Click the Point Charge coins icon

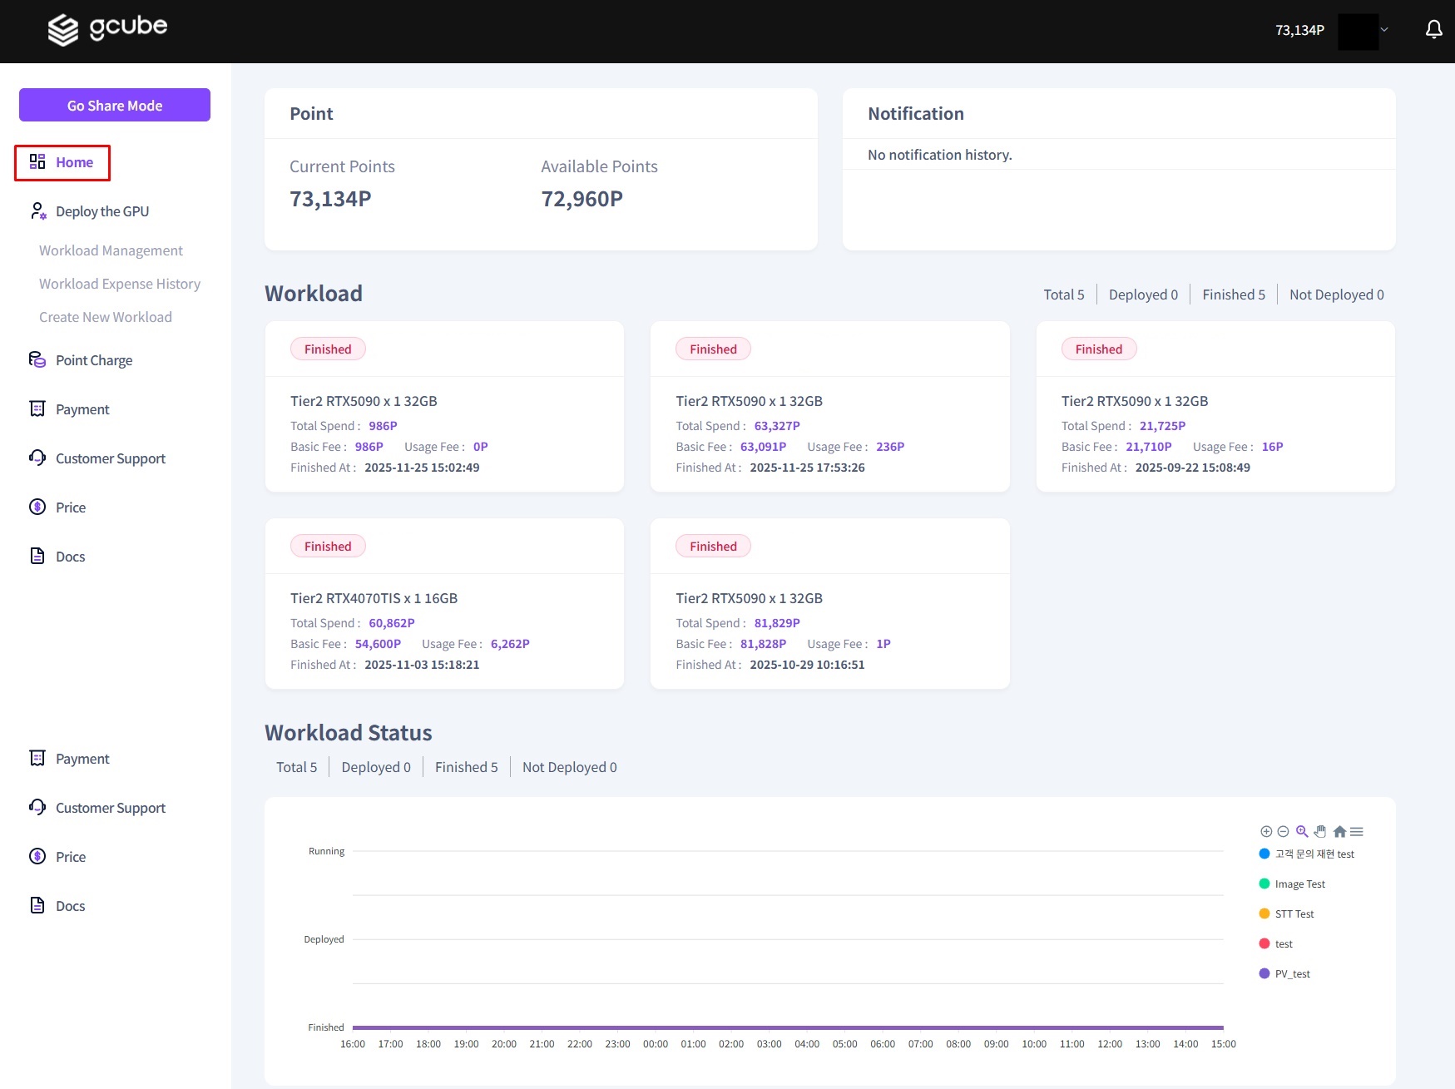tap(37, 359)
